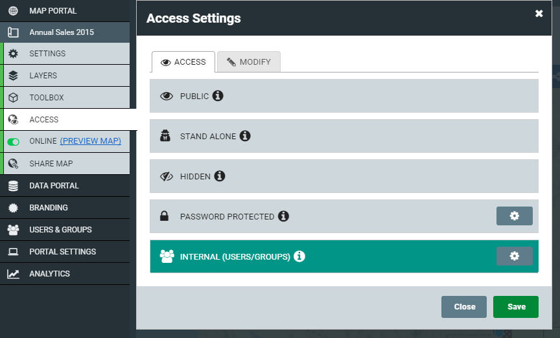
Task: Open Password Protected gear settings
Action: click(514, 216)
